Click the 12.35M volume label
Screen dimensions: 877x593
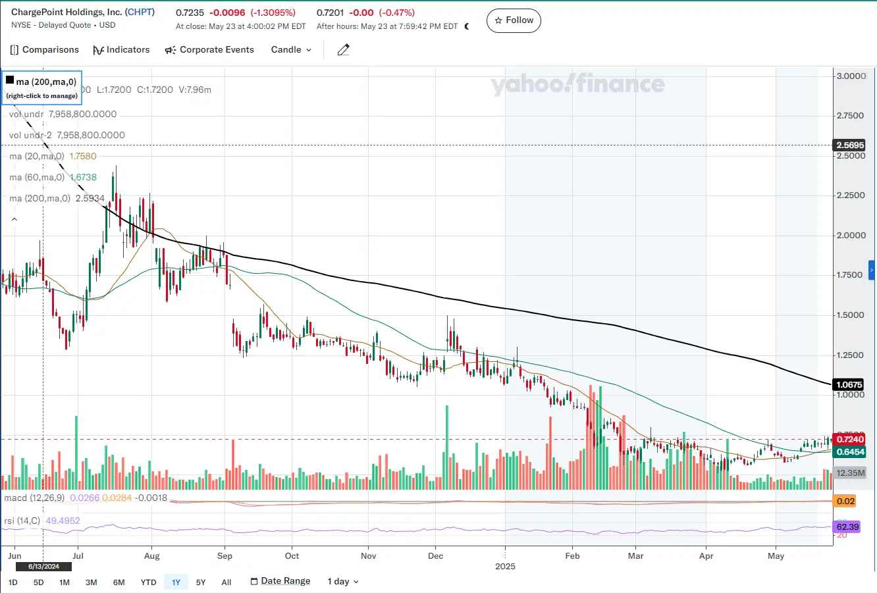pyautogui.click(x=850, y=473)
